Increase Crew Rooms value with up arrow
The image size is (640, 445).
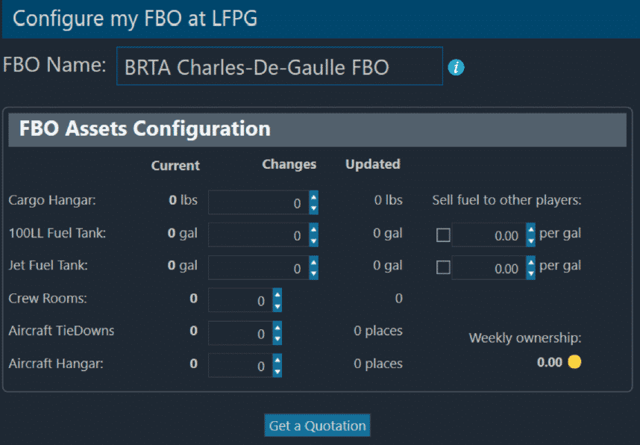point(277,294)
